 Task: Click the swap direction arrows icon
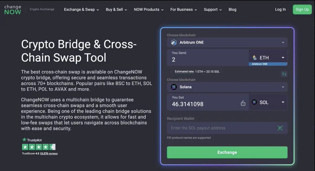(284, 74)
